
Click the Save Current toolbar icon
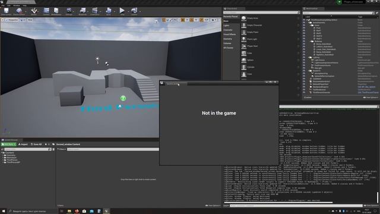(x=6, y=11)
